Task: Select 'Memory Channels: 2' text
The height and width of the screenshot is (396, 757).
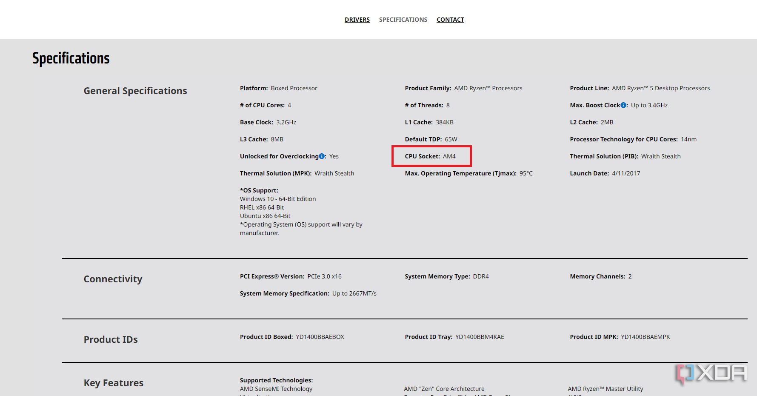Action: 601,276
